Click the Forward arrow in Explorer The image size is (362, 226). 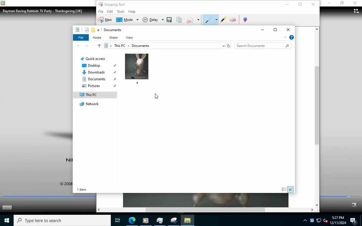point(87,46)
